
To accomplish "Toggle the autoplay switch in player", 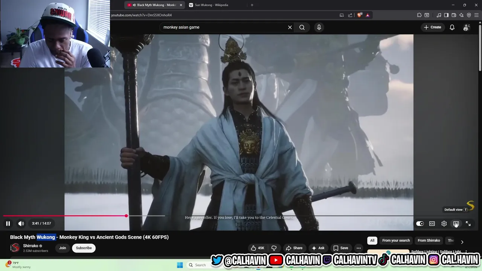I will pyautogui.click(x=420, y=224).
